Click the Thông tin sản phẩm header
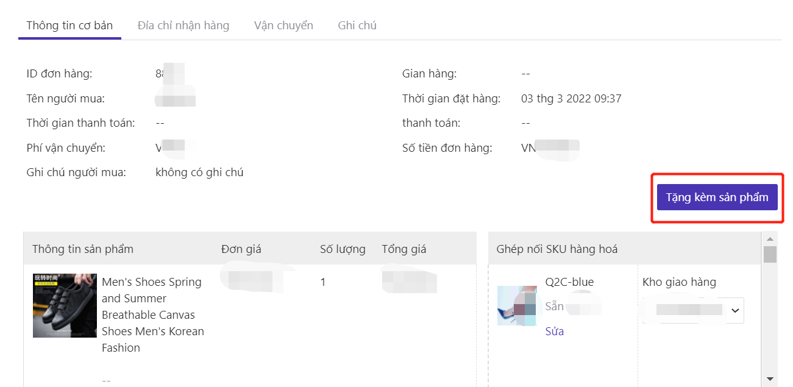This screenshot has height=387, width=793. pyautogui.click(x=83, y=249)
